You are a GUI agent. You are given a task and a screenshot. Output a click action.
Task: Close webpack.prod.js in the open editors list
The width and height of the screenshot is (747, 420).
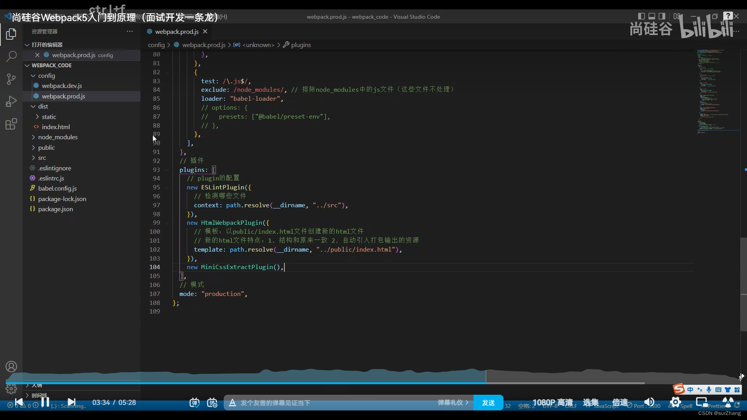[37, 55]
